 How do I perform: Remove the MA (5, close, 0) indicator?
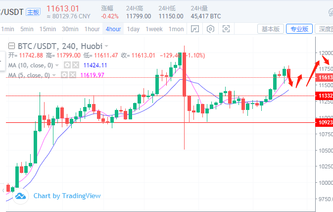click(x=72, y=75)
